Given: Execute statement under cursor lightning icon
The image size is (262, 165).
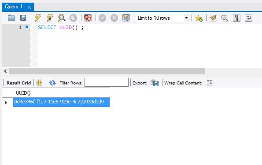Looking at the screenshot, I should click(50, 18).
